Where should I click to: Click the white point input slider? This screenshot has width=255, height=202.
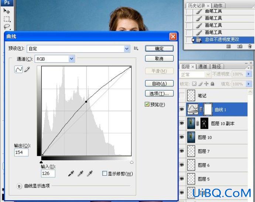[x=132, y=162]
